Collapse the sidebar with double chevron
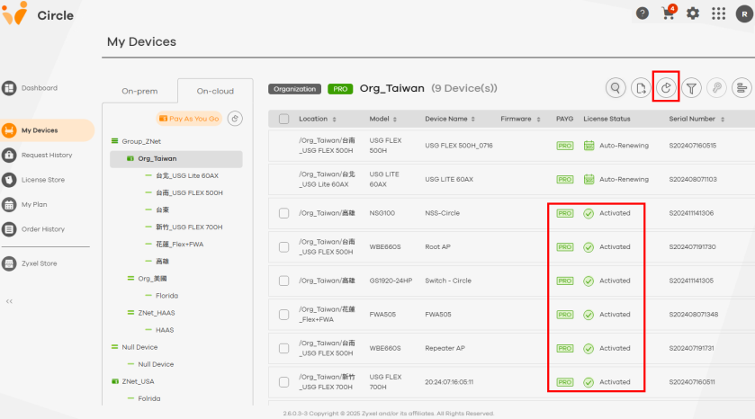 tap(9, 301)
